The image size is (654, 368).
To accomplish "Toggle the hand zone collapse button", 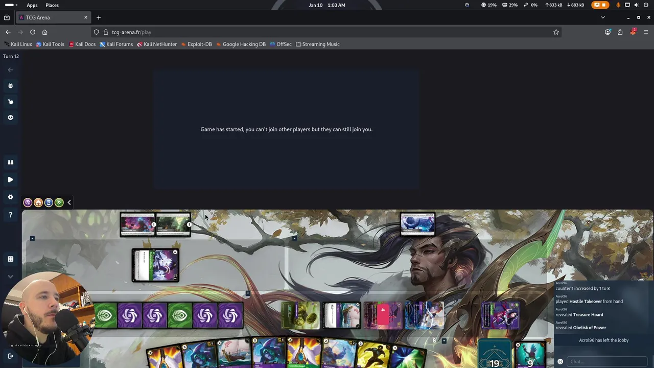I will coord(444,341).
